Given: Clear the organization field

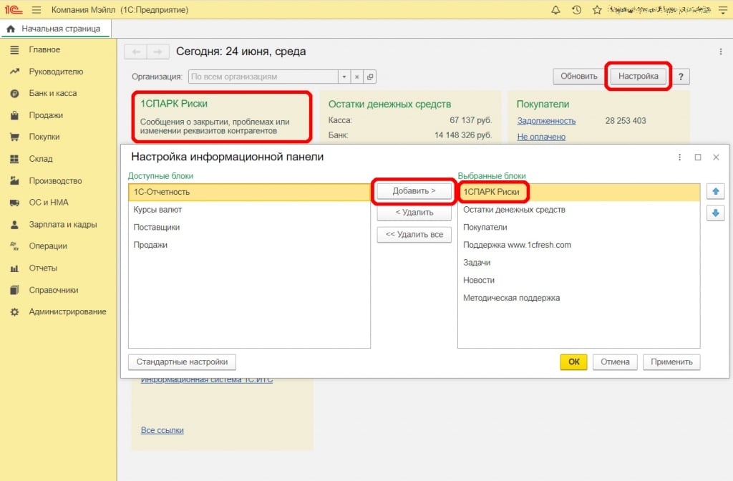Looking at the screenshot, I should click(x=357, y=77).
